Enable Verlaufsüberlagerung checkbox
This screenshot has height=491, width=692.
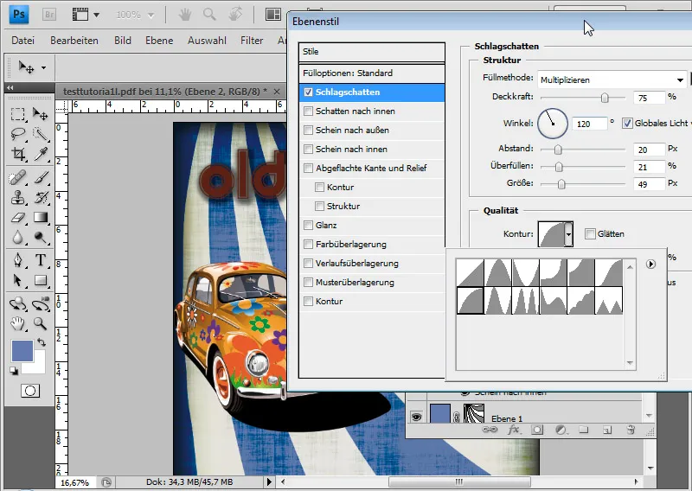(308, 264)
